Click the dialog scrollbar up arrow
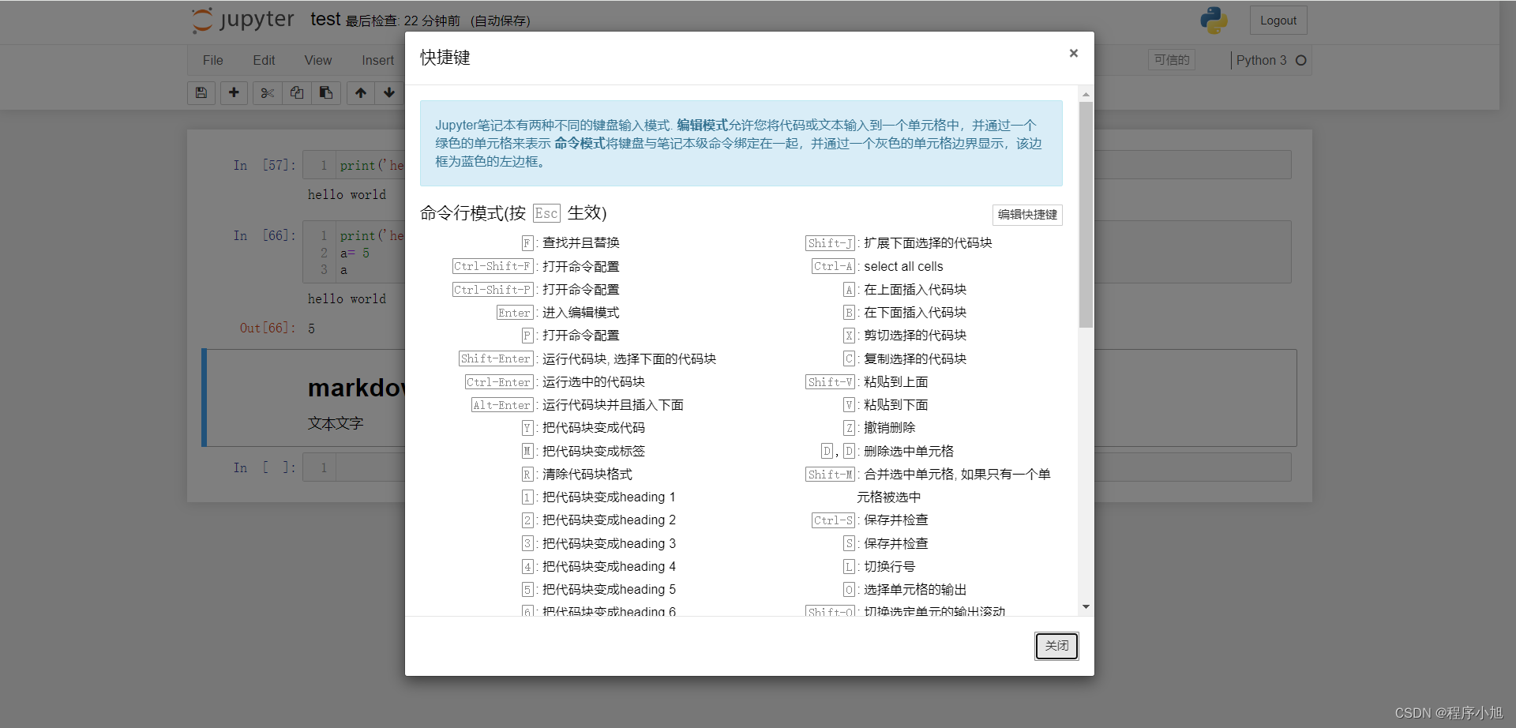This screenshot has width=1516, height=728. coord(1086,94)
